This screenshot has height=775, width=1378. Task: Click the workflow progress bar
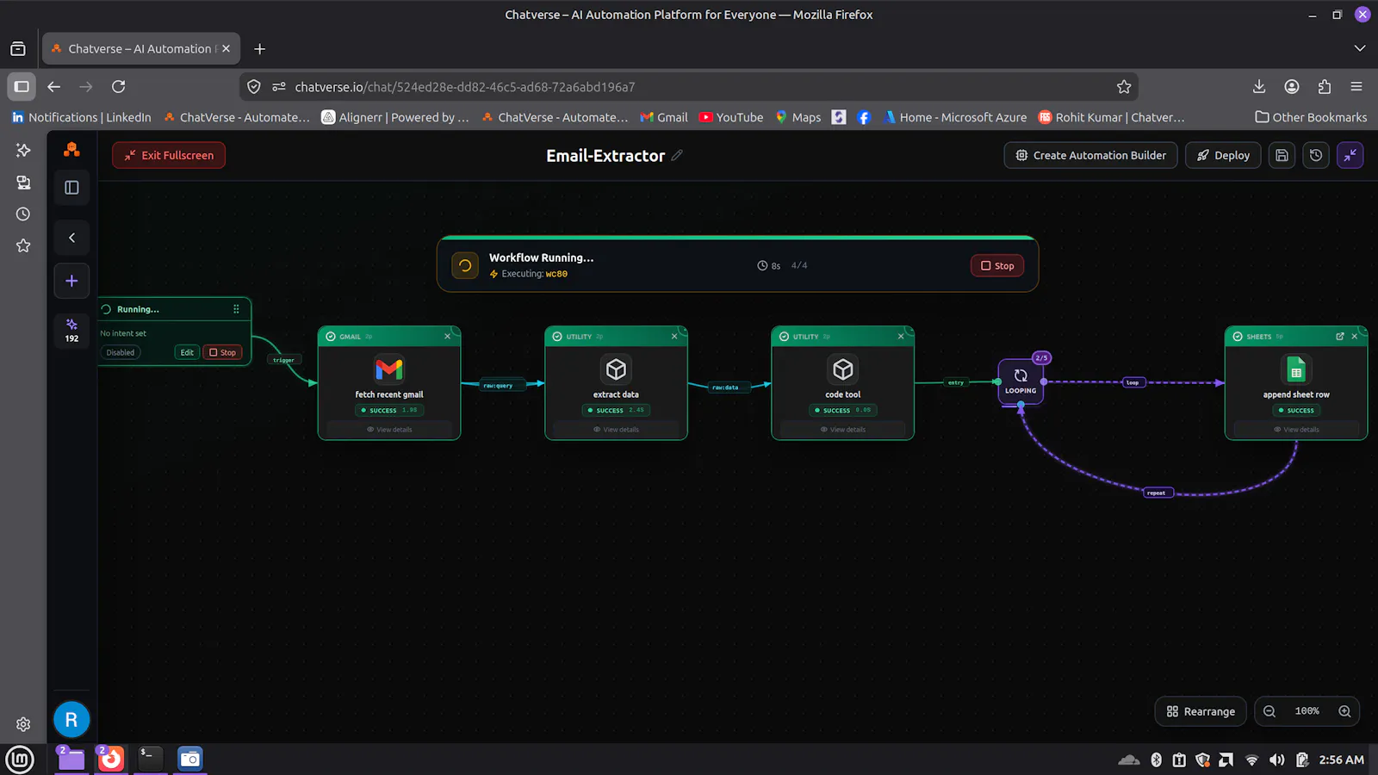pyautogui.click(x=737, y=238)
